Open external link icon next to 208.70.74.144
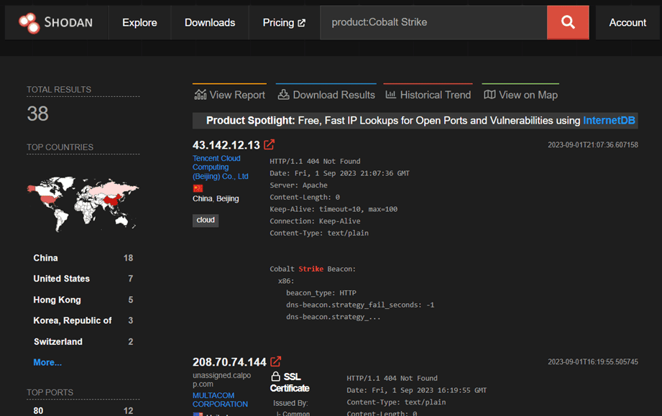This screenshot has height=416, width=662. coord(276,361)
